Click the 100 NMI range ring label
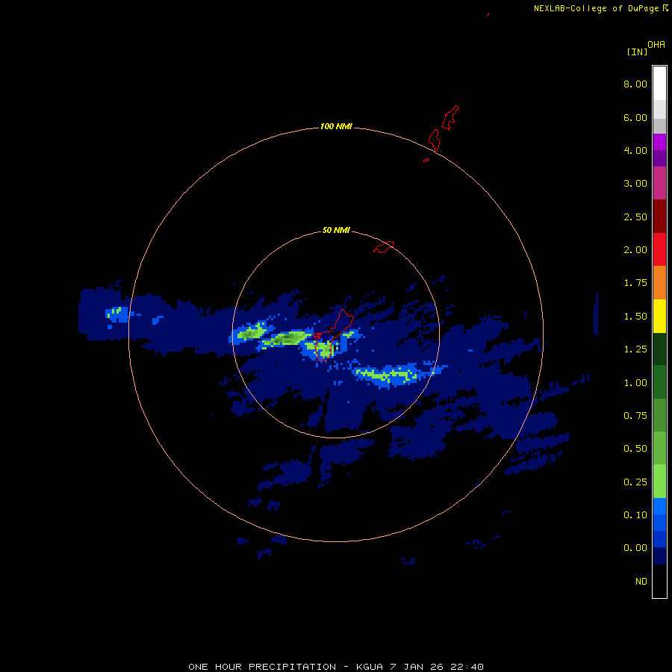The image size is (672, 672). tap(336, 126)
